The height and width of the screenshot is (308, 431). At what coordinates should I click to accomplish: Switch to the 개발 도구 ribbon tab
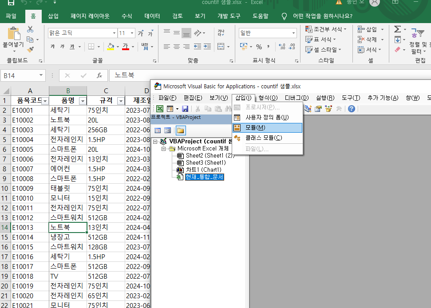click(229, 16)
